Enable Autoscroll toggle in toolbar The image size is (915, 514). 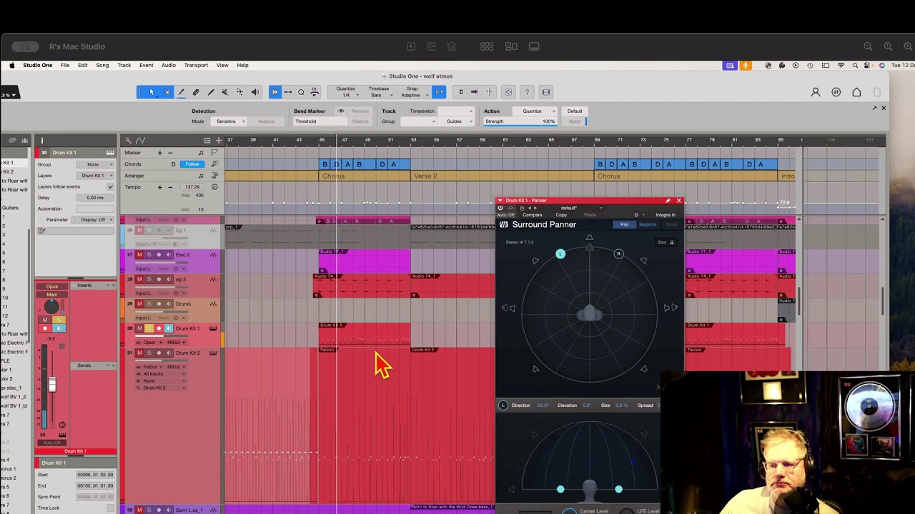tap(274, 92)
